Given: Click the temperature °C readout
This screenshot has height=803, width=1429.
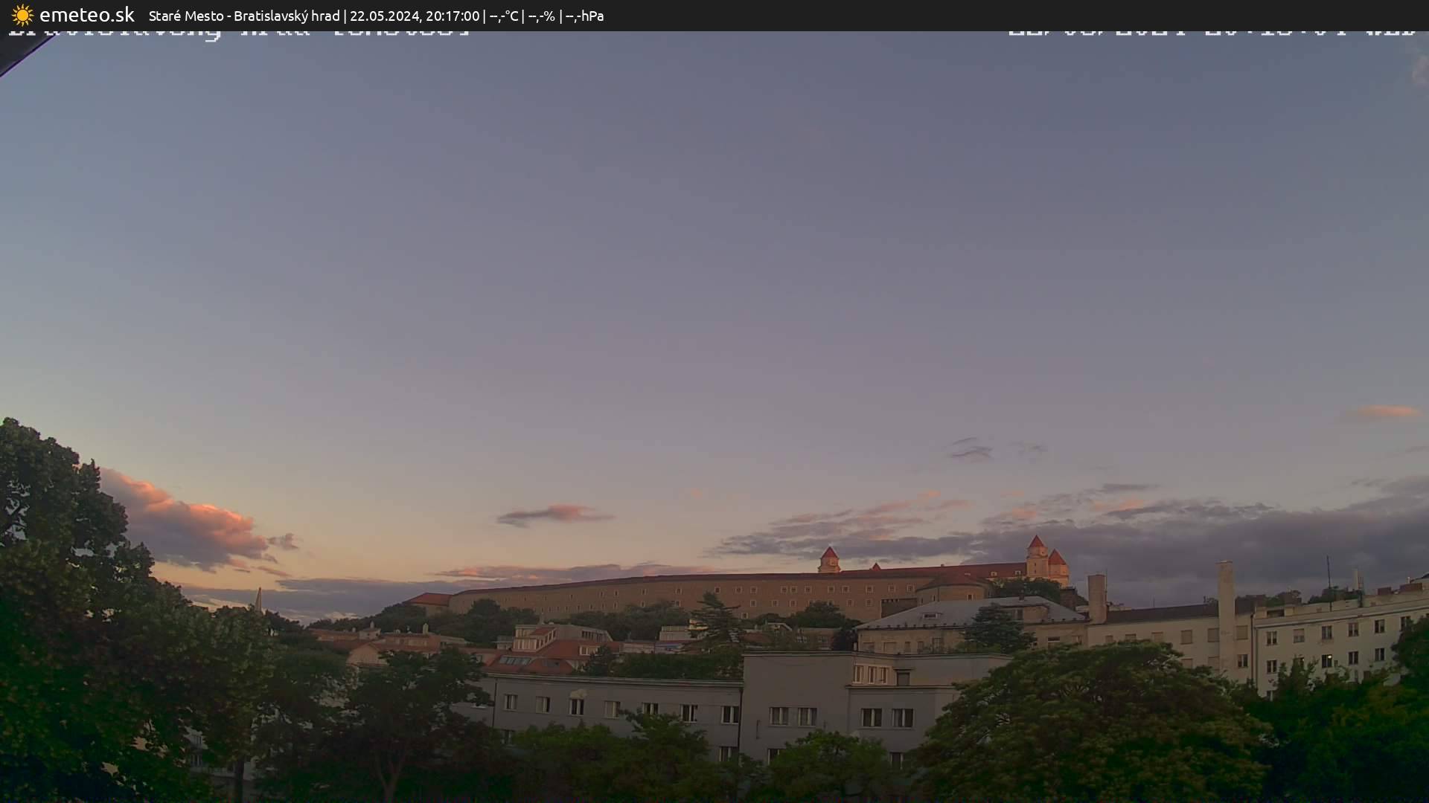Looking at the screenshot, I should tap(504, 16).
